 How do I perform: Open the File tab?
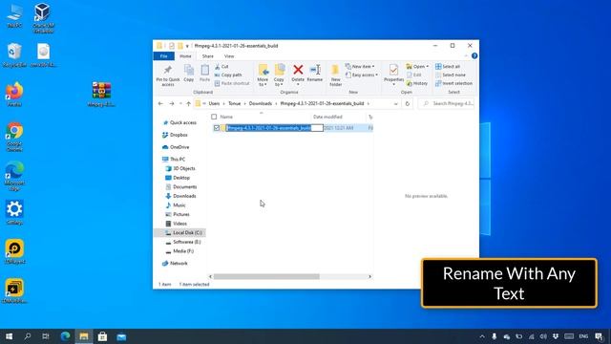(163, 56)
